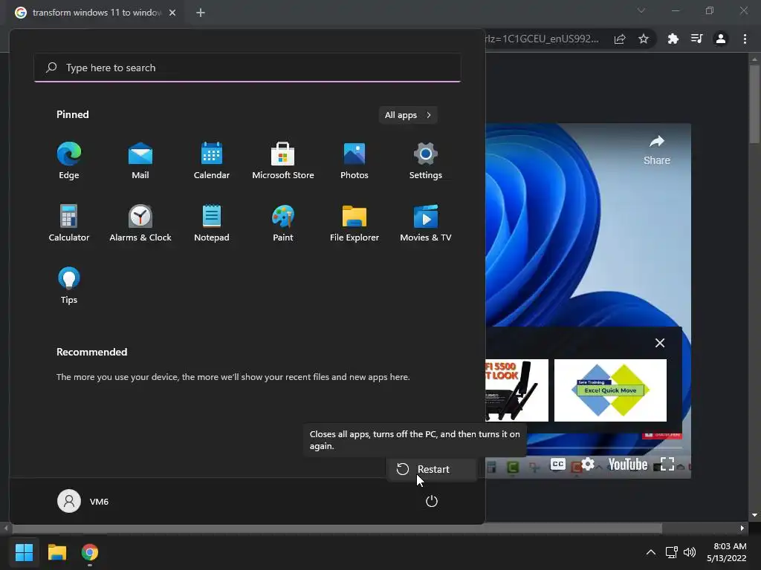761x570 pixels.
Task: Open the router video thumbnail
Action: [517, 390]
